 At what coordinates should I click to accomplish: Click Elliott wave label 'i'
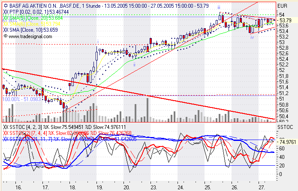98,42
